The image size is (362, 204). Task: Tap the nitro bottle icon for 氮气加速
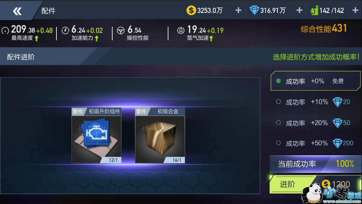(181, 31)
